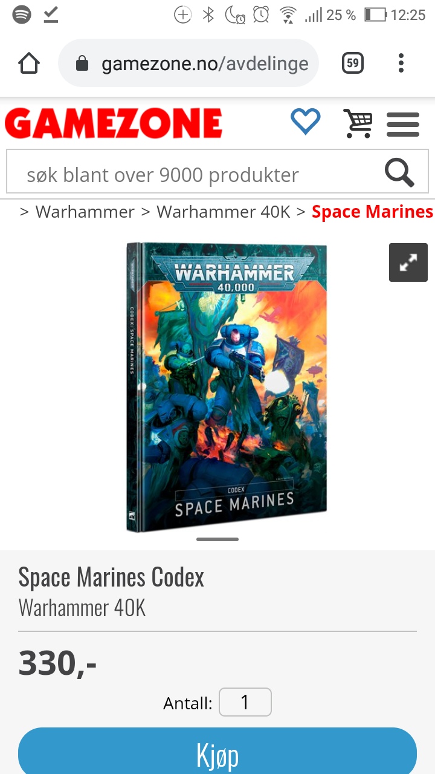This screenshot has height=774, width=435.
Task: Open the hamburger navigation menu
Action: click(x=403, y=124)
